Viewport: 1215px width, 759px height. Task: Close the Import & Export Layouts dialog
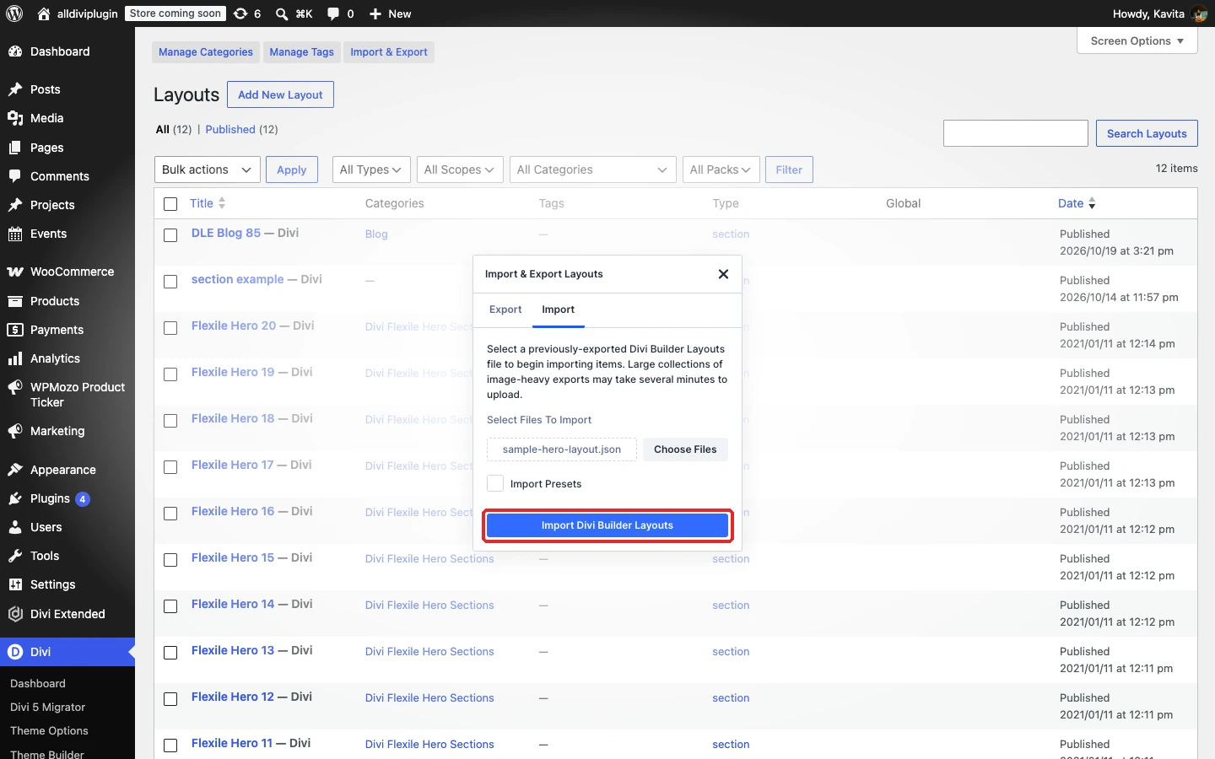click(x=723, y=274)
